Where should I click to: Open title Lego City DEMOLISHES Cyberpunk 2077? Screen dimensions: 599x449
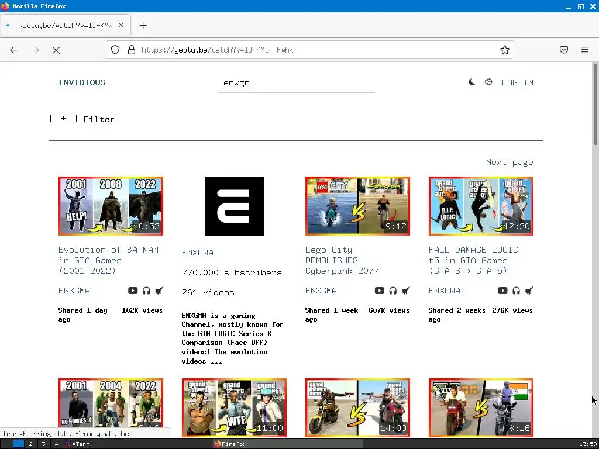(x=342, y=260)
